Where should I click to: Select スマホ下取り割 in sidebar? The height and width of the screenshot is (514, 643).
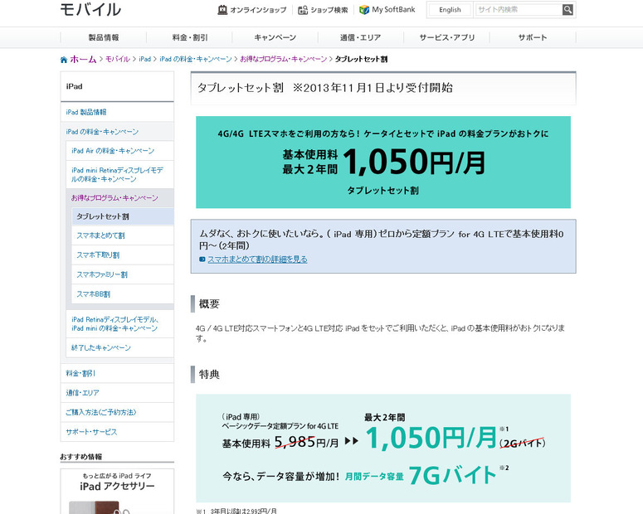coord(123,255)
